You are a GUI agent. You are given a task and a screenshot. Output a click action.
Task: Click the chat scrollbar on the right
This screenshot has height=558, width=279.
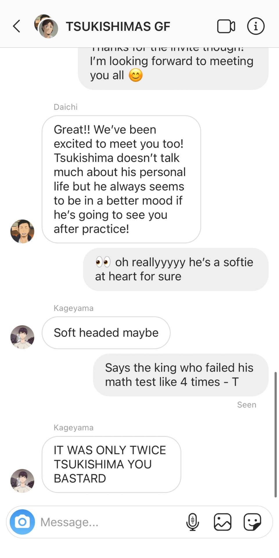tap(276, 434)
